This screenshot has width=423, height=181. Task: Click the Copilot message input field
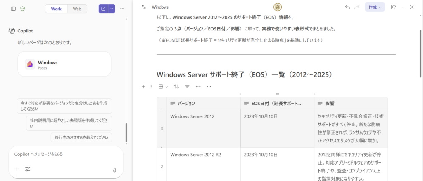[62, 154]
